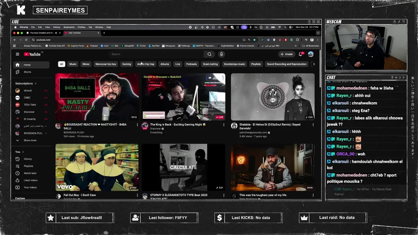Image resolution: width=418 pixels, height=235 pixels.
Task: Open CNBC subscription channel
Action: 32,98
